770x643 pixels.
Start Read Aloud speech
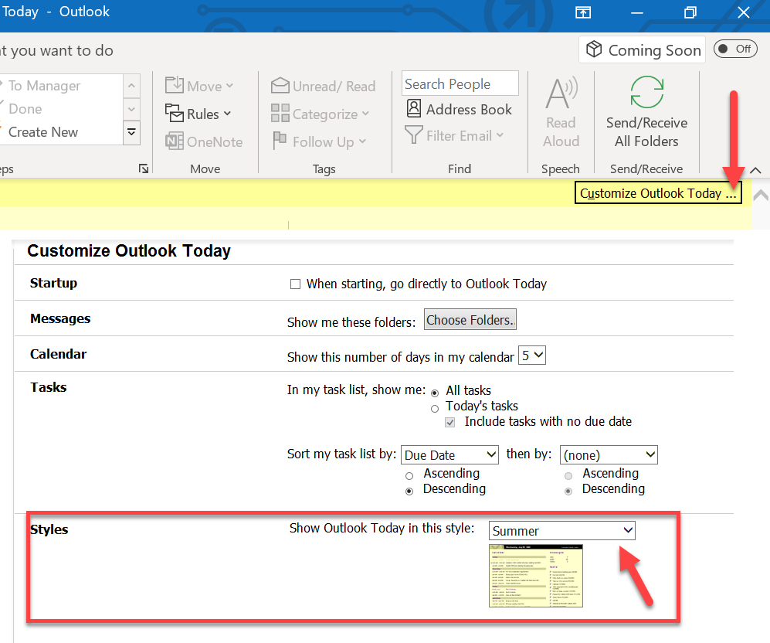pyautogui.click(x=561, y=112)
